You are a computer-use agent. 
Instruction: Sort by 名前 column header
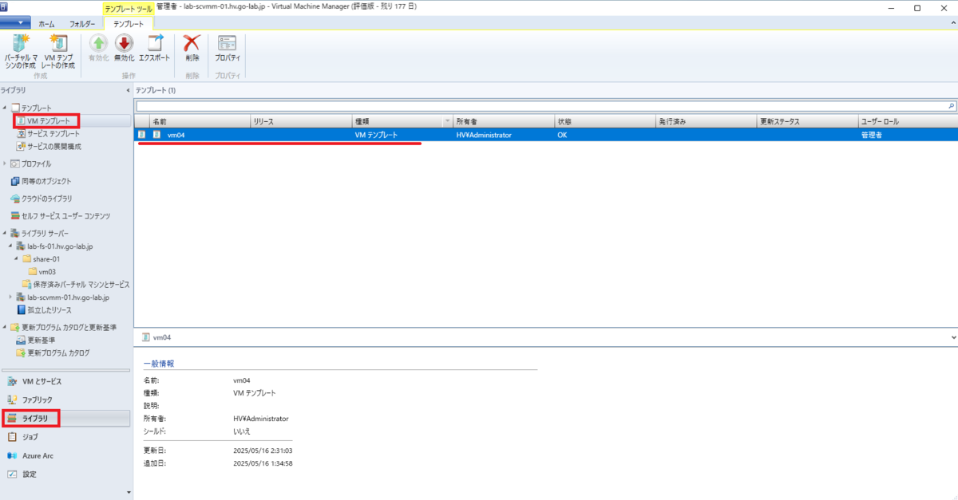[x=200, y=122]
